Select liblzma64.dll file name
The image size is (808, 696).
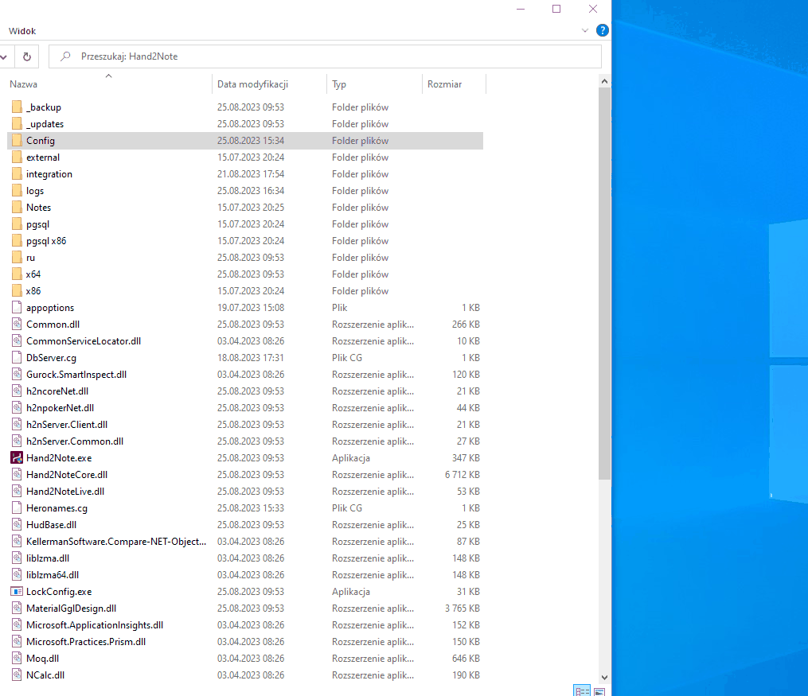tap(53, 575)
